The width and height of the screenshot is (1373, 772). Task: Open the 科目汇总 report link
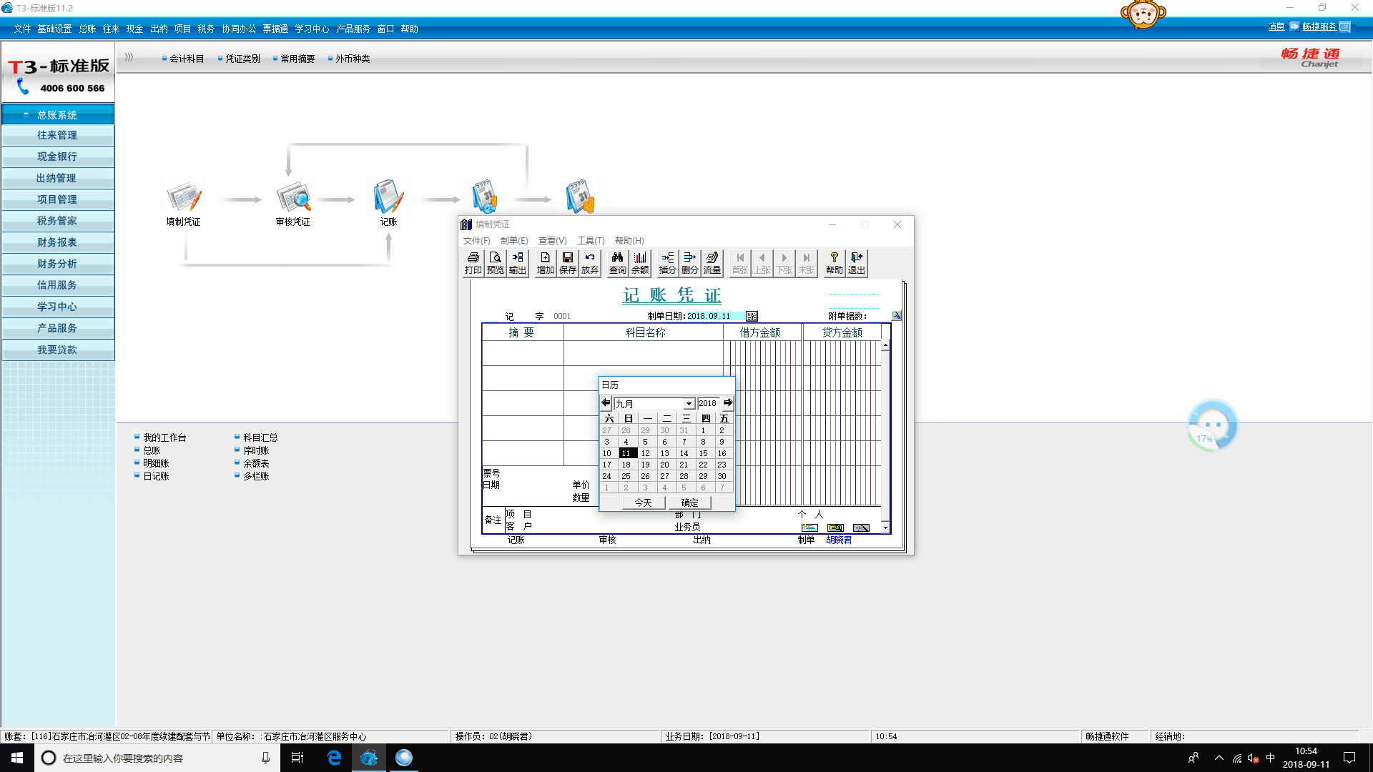pos(260,437)
